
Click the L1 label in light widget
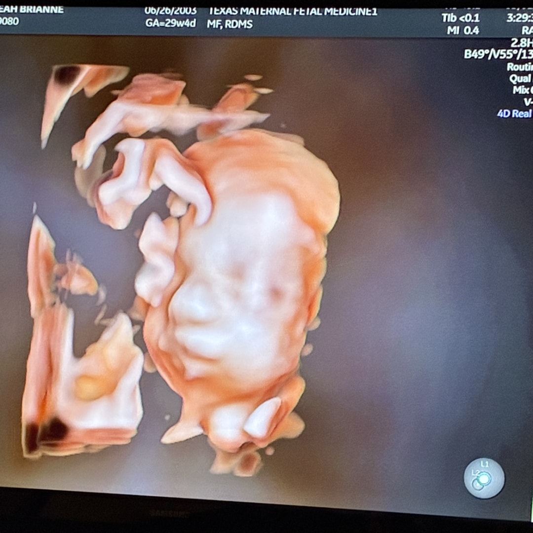pyautogui.click(x=485, y=464)
